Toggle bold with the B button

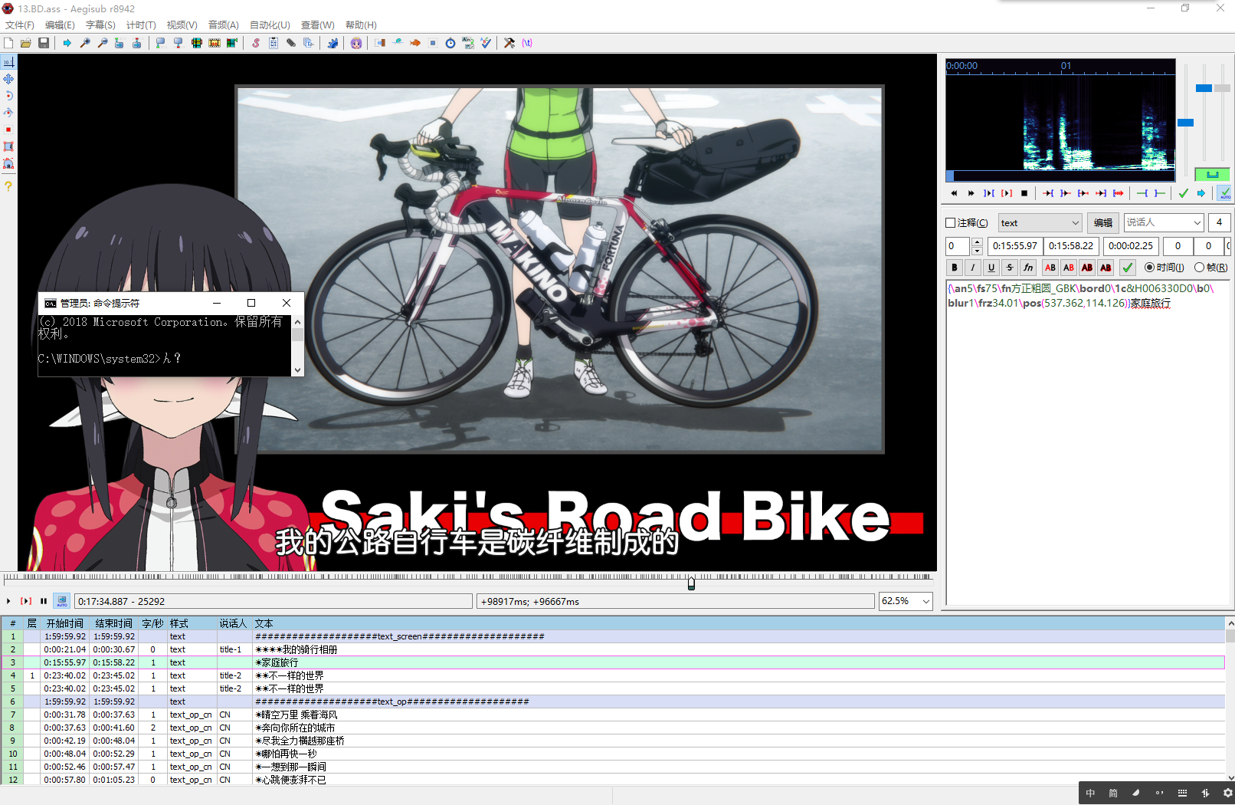tap(955, 268)
